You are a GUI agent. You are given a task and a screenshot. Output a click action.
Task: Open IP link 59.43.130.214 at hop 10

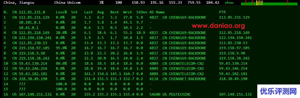(33, 63)
